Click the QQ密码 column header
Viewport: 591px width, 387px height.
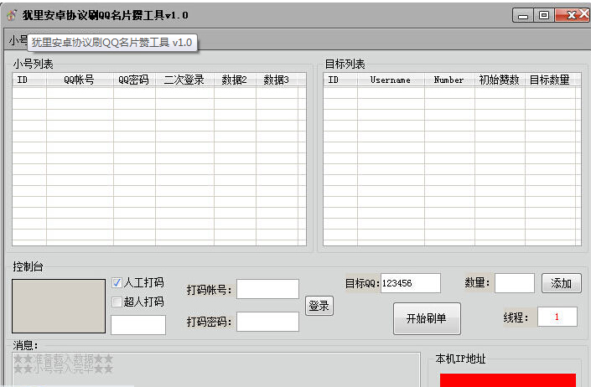[x=134, y=80]
